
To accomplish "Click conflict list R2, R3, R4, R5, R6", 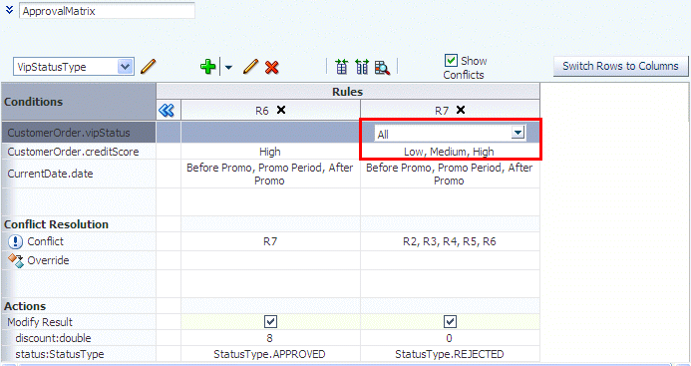I will point(450,241).
